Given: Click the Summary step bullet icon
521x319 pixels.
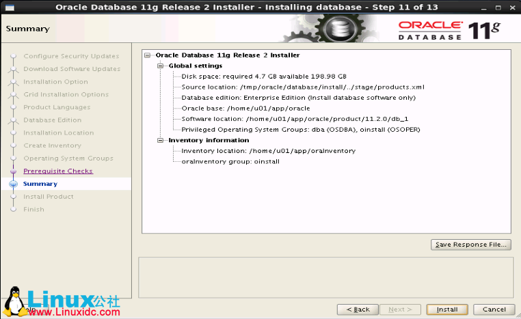Looking at the screenshot, I should click(13, 184).
